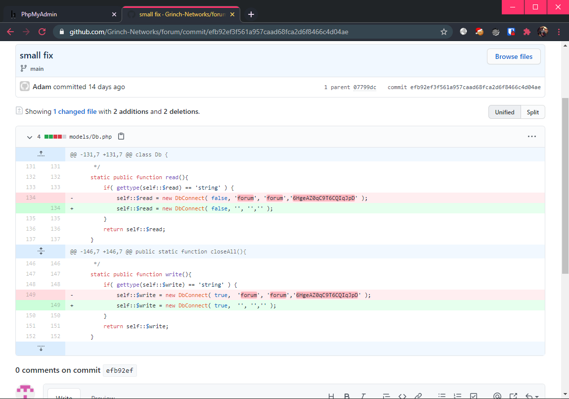569x399 pixels.
Task: Open a new browser tab with plus
Action: pos(251,14)
